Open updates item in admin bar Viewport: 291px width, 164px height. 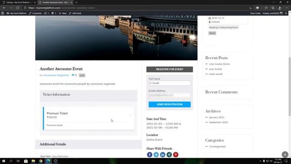point(46,13)
